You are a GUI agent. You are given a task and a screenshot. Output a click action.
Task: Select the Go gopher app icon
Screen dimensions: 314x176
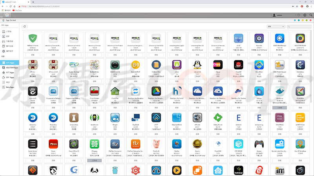click(x=115, y=171)
